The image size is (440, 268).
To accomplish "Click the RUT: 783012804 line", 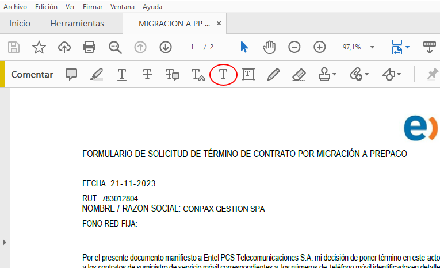I will (110, 198).
